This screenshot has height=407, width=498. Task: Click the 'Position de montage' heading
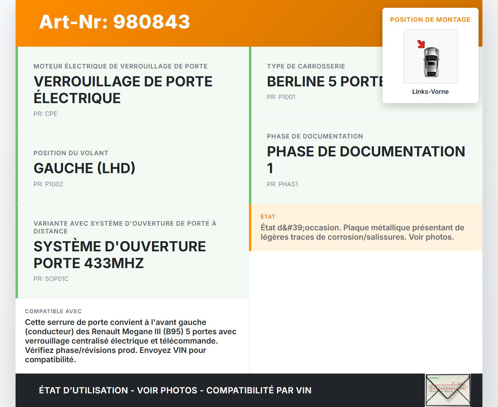[x=430, y=19]
